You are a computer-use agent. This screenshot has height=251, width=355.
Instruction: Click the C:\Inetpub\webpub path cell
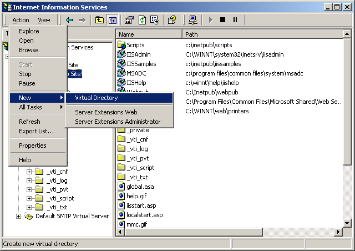click(x=212, y=92)
